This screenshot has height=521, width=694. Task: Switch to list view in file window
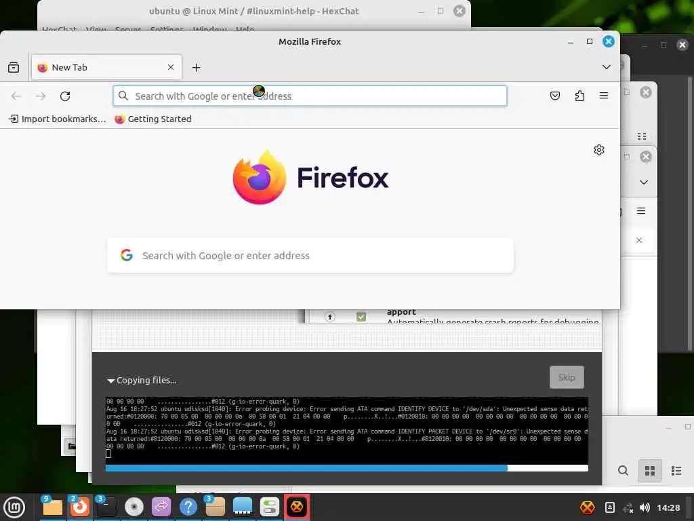676,471
